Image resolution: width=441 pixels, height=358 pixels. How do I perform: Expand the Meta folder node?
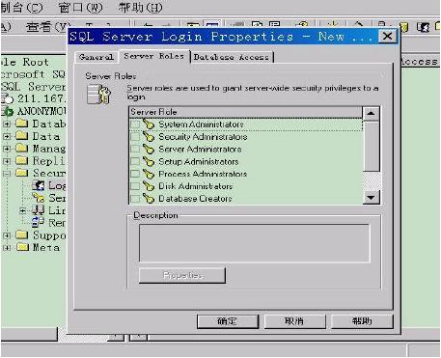7,248
